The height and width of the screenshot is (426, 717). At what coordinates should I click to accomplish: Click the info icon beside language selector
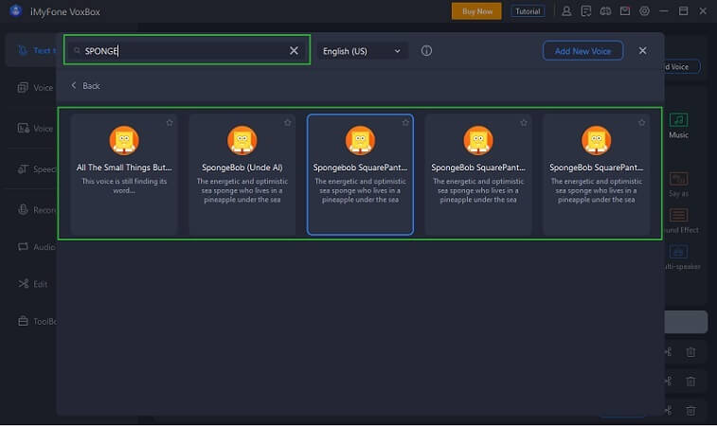click(426, 51)
